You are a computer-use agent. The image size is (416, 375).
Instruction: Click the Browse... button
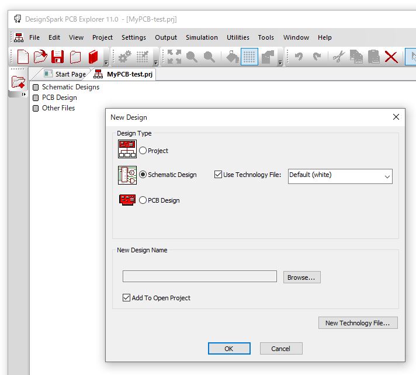pyautogui.click(x=301, y=277)
